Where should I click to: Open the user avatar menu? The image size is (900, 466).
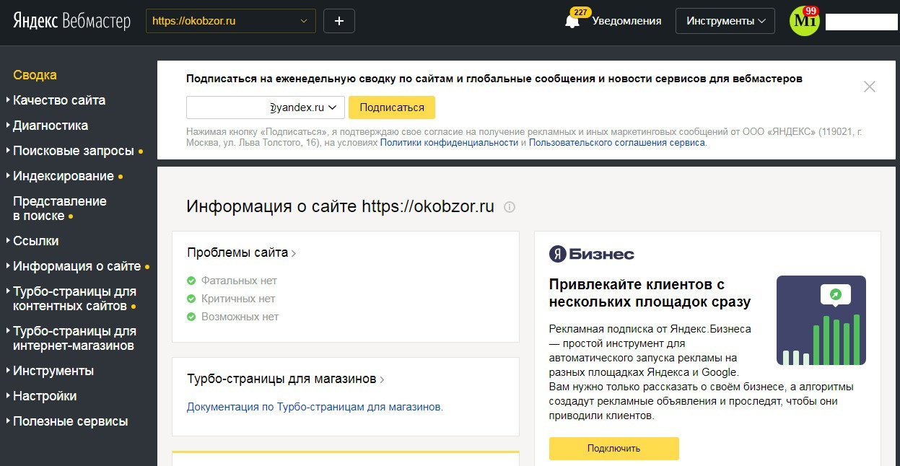click(x=804, y=20)
